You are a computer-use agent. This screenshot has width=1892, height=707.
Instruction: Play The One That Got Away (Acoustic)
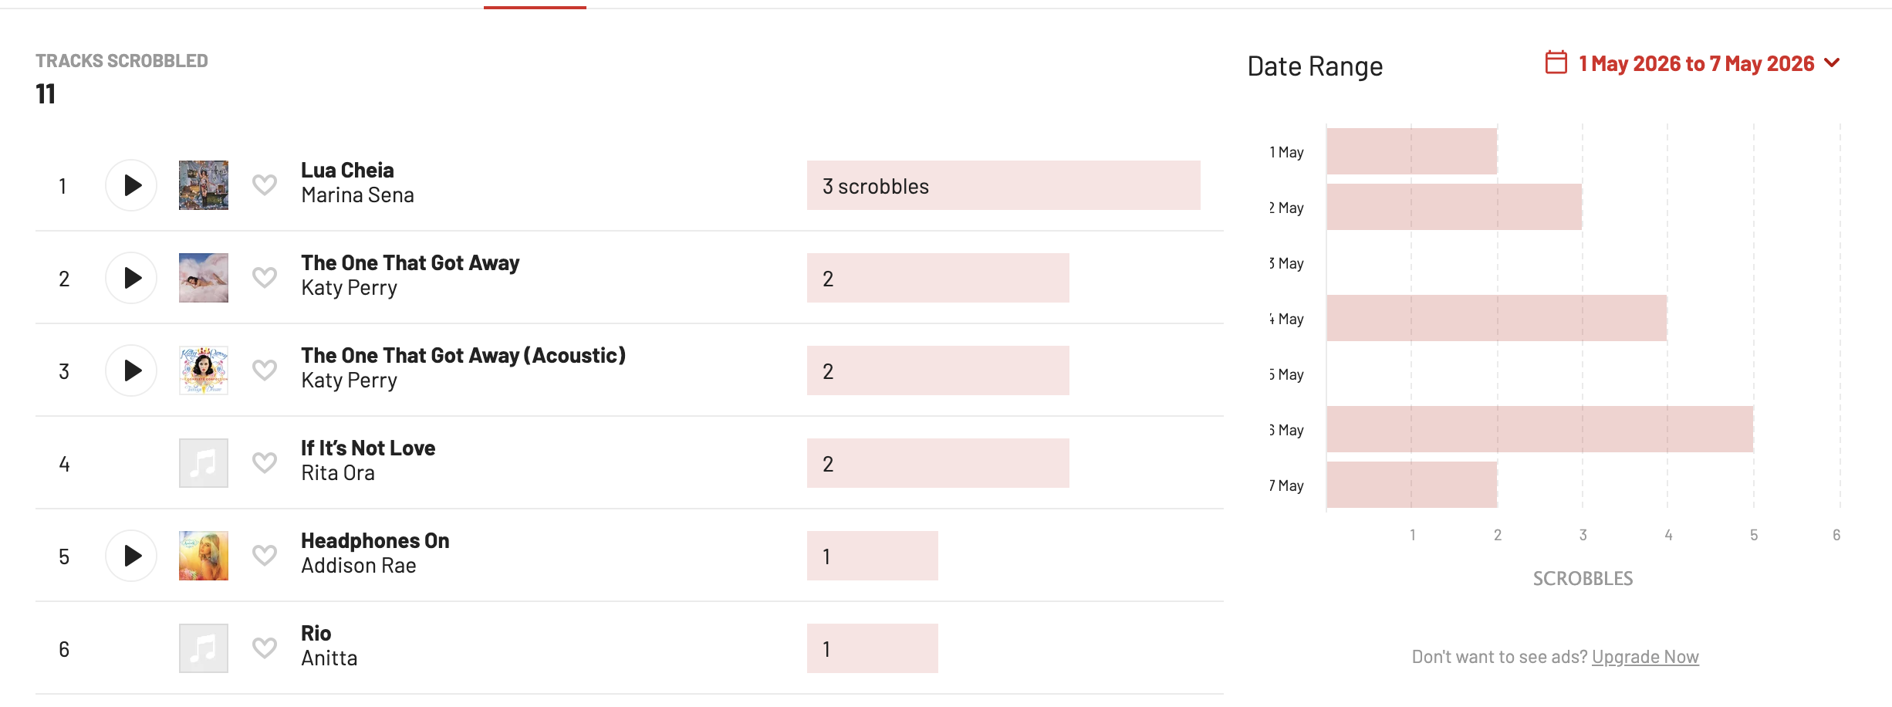131,370
